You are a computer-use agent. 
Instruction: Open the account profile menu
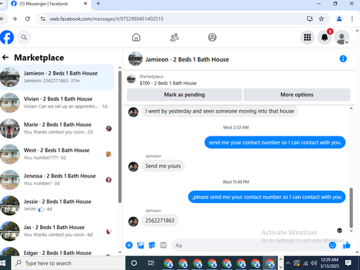pos(342,37)
